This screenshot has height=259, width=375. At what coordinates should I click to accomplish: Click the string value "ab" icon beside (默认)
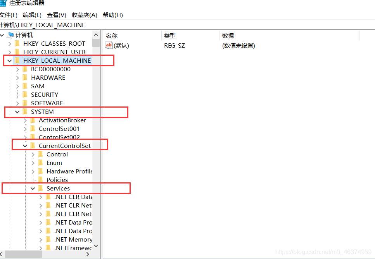click(x=109, y=45)
